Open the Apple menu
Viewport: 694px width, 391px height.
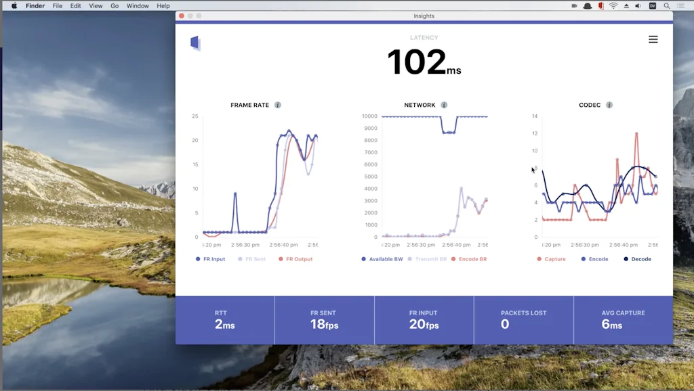coord(14,5)
